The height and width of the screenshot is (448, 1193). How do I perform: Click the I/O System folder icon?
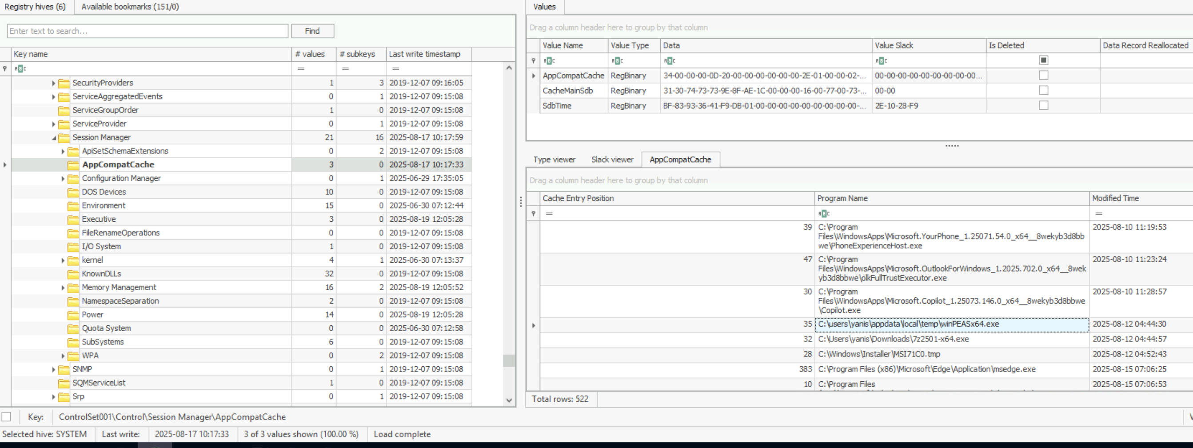point(73,247)
